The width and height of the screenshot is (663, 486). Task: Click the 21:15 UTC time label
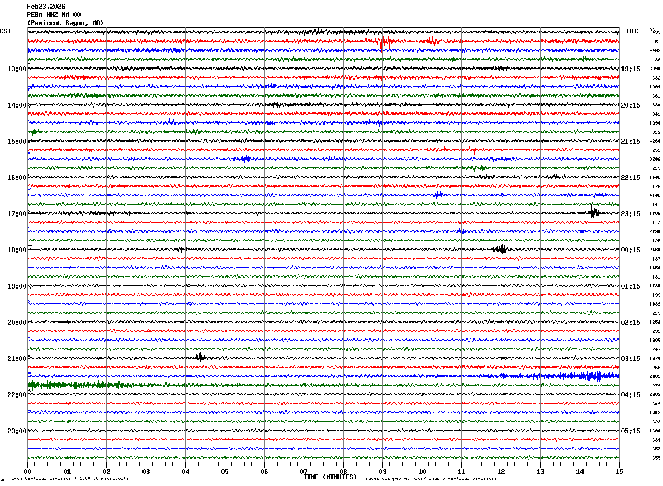click(631, 142)
